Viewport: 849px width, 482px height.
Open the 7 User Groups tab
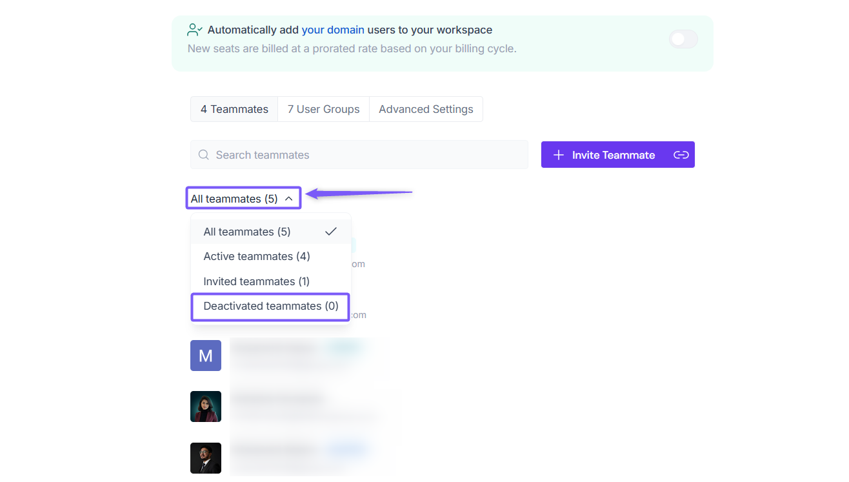click(323, 109)
